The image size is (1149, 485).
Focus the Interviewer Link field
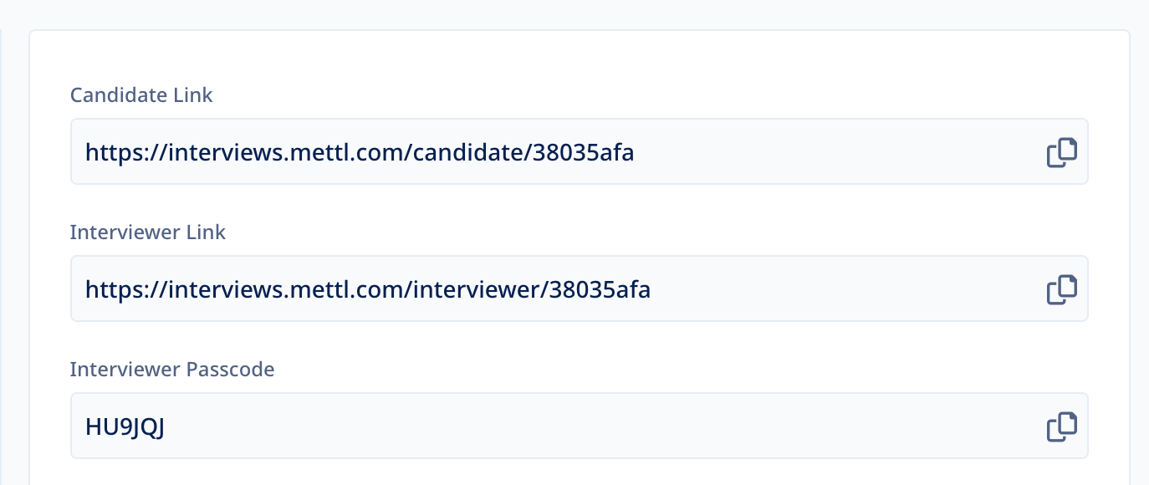click(579, 288)
